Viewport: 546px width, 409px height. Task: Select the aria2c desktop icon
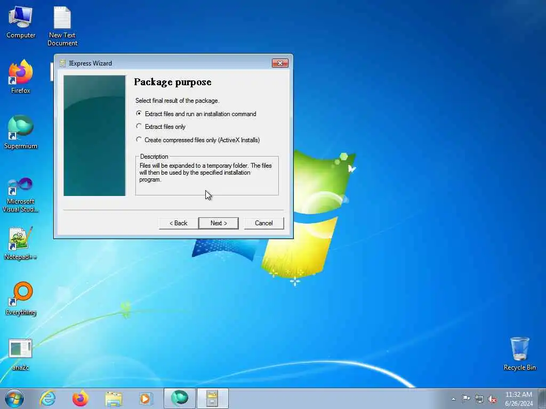click(21, 354)
